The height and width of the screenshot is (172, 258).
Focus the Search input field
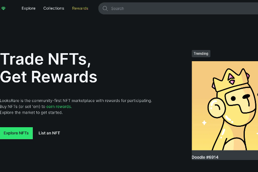tap(178, 8)
